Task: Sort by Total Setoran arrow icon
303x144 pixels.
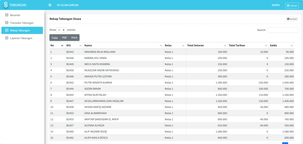Action: [225, 46]
